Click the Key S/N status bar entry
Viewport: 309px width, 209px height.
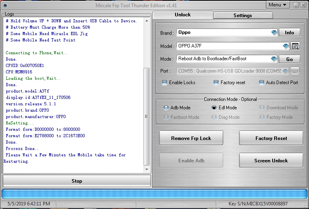[258, 204]
